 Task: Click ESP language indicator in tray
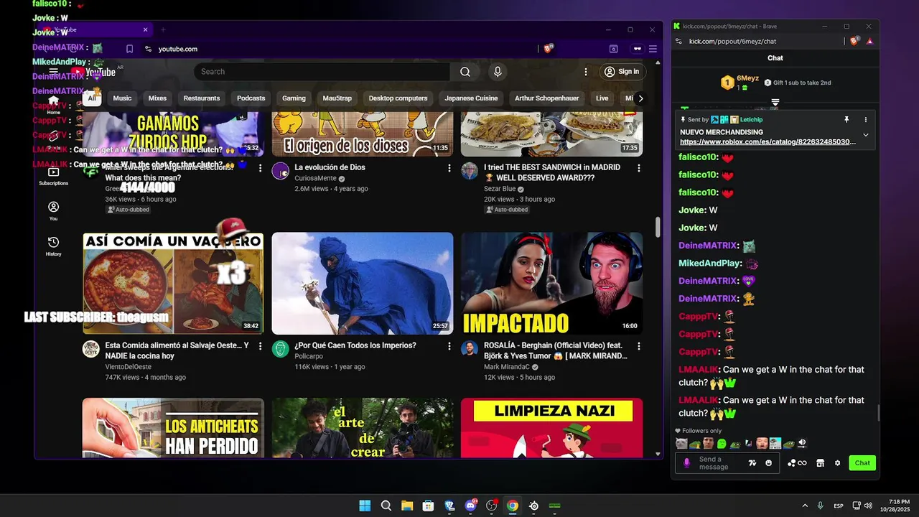point(838,506)
